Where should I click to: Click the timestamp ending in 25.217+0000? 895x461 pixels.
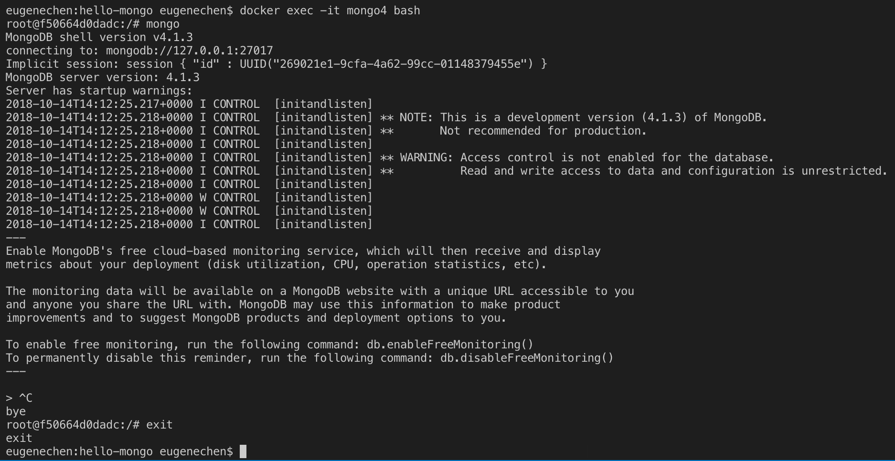(99, 104)
